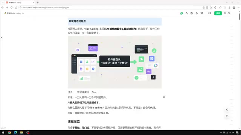The width and height of the screenshot is (241, 135).
Task: Click the illustration image in the document
Action: [x=114, y=62]
